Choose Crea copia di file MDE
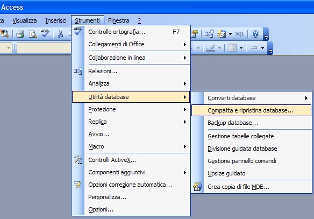This screenshot has width=314, height=219. coord(251,187)
